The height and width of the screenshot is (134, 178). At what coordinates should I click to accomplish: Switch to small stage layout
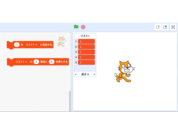tap(158, 27)
